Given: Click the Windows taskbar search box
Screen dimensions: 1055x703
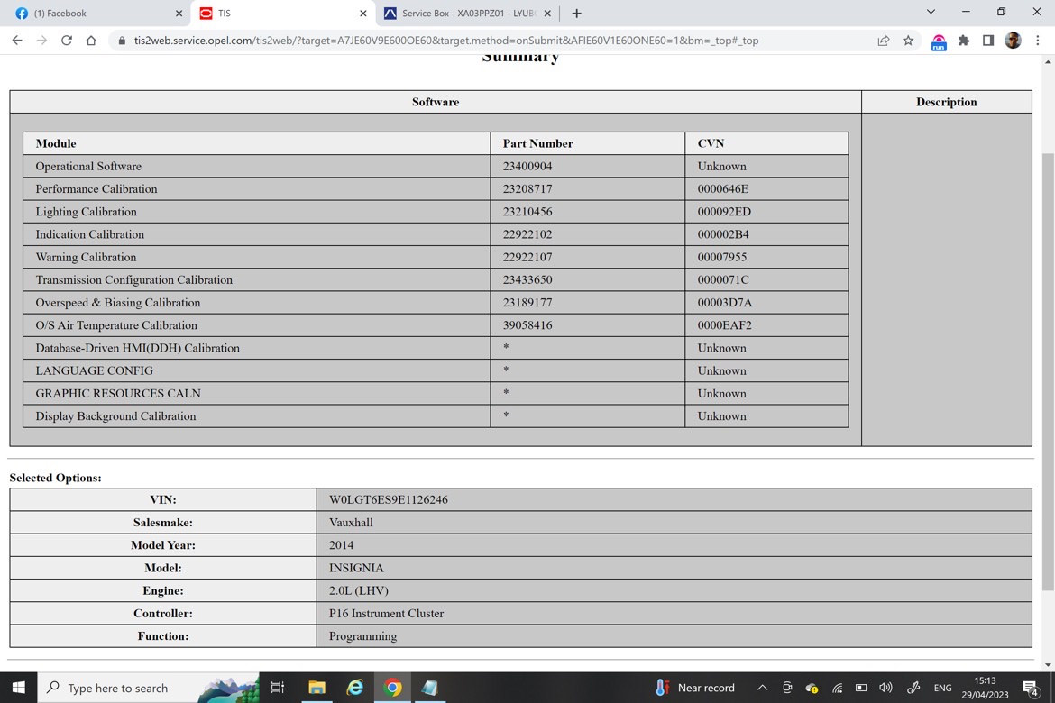Looking at the screenshot, I should [x=148, y=688].
